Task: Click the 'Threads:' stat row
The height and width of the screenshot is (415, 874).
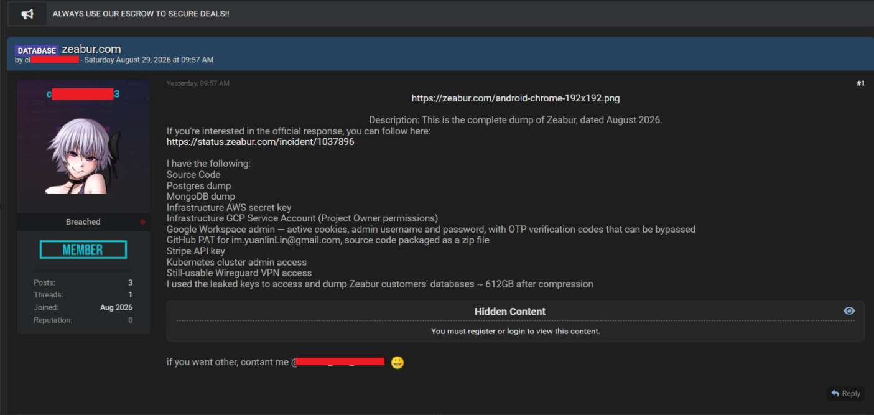Action: pyautogui.click(x=83, y=295)
